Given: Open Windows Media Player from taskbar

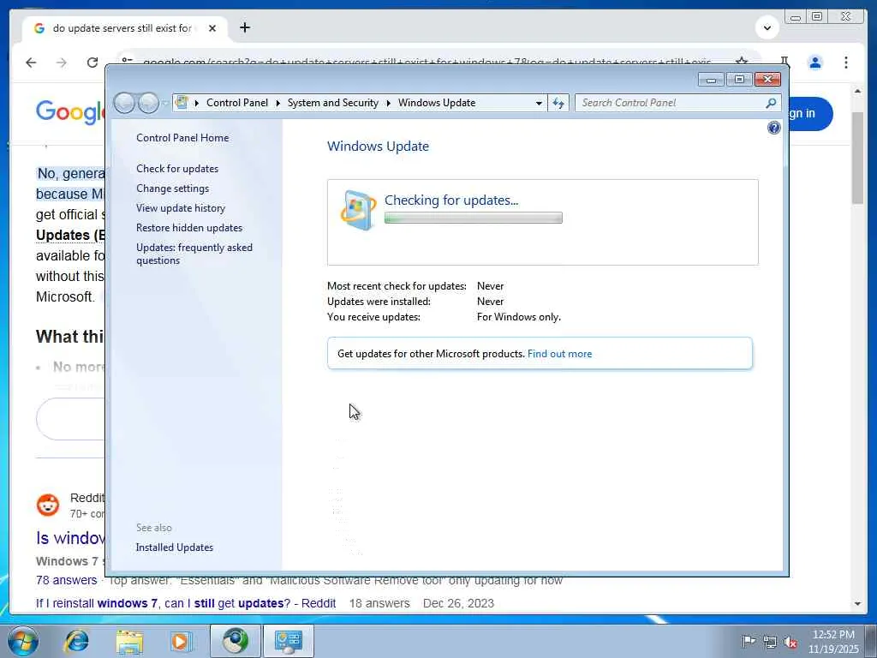Looking at the screenshot, I should coord(181,641).
